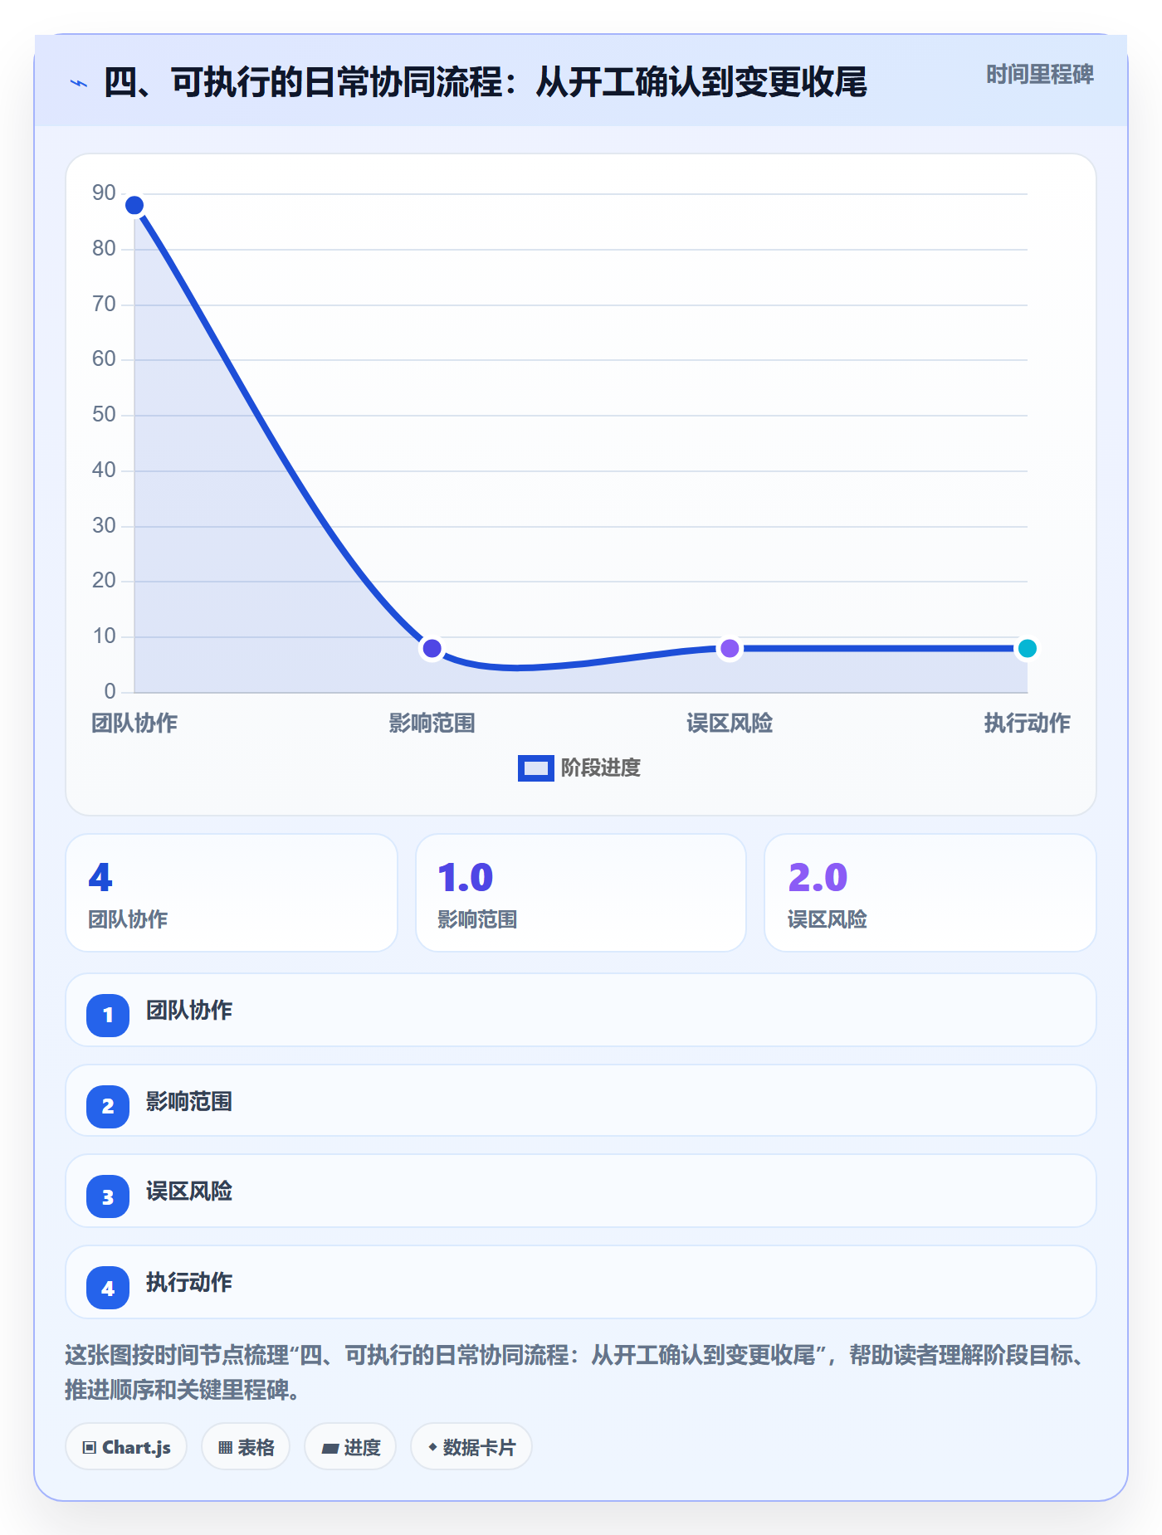This screenshot has height=1535, width=1162.
Task: Select the 团队协作 data point on the chart
Action: pos(134,205)
